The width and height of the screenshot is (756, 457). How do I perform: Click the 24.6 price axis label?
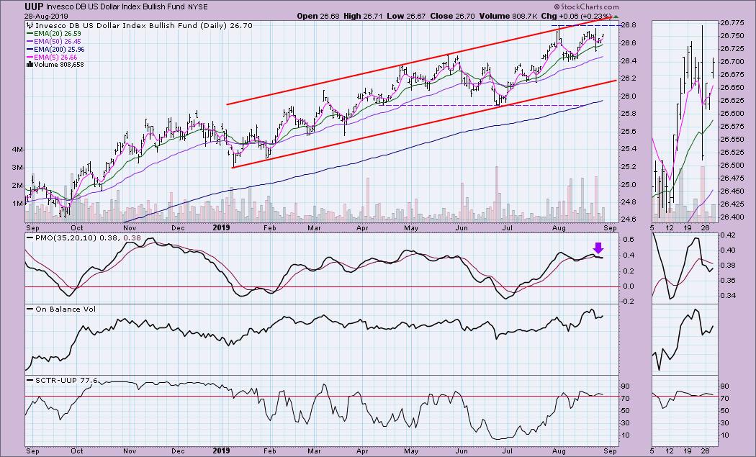tap(629, 220)
